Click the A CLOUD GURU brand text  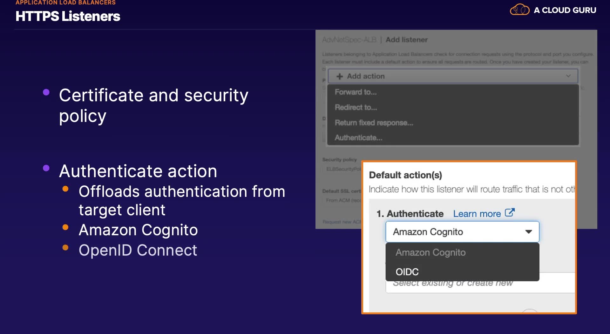coord(565,10)
